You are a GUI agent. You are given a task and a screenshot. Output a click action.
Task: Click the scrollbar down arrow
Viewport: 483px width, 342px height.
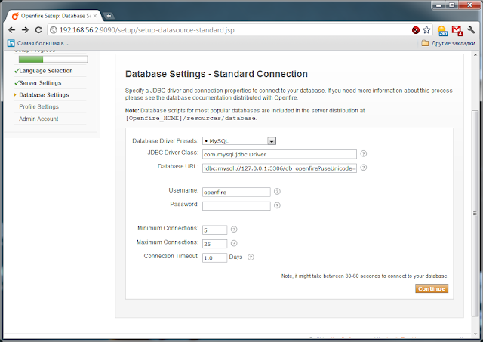tap(475, 334)
